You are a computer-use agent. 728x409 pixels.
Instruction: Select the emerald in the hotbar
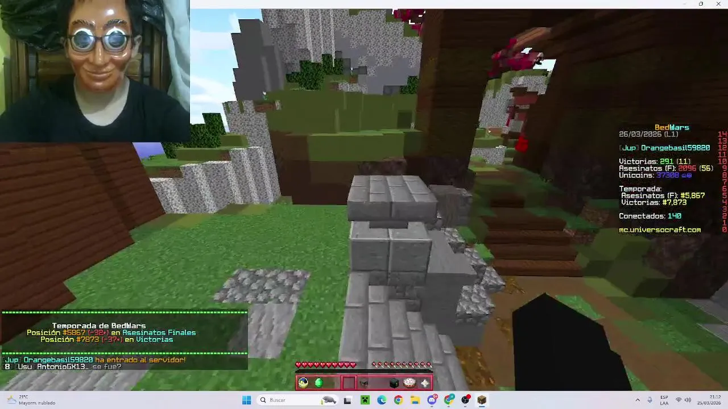[318, 383]
